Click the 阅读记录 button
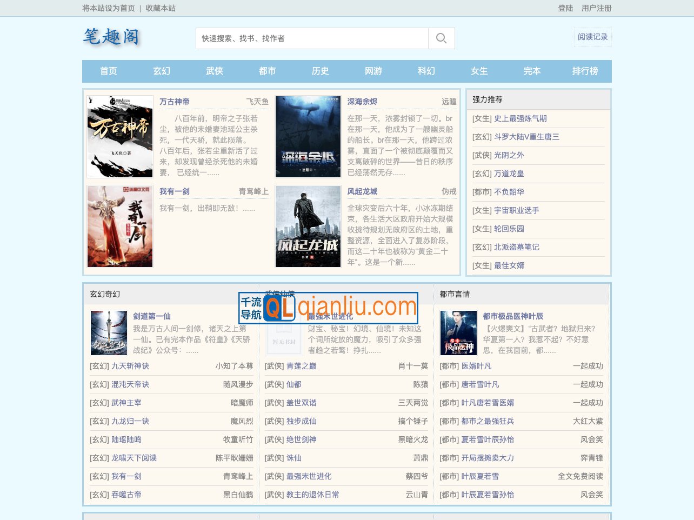 coord(592,37)
